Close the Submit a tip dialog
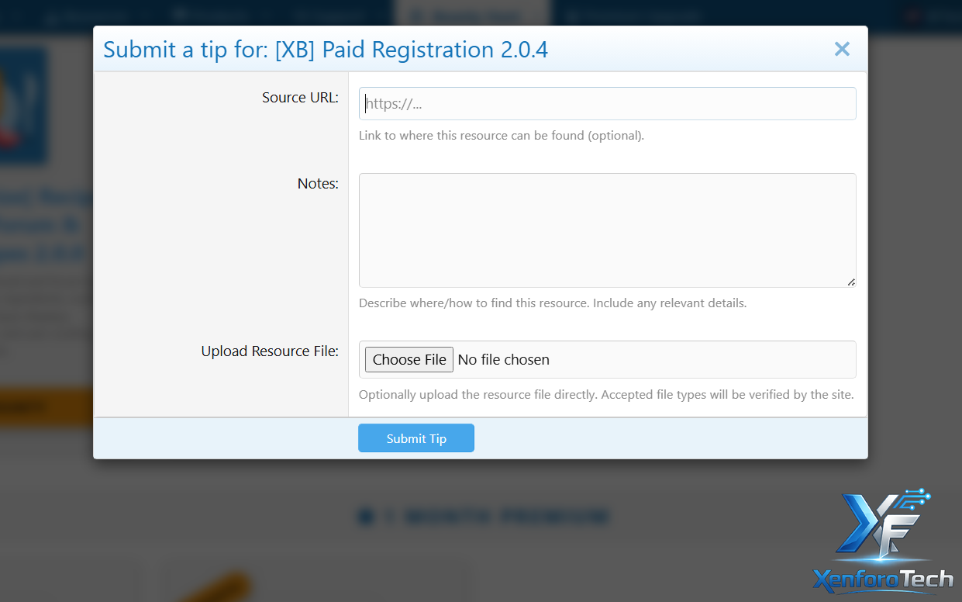962x602 pixels. [x=842, y=50]
